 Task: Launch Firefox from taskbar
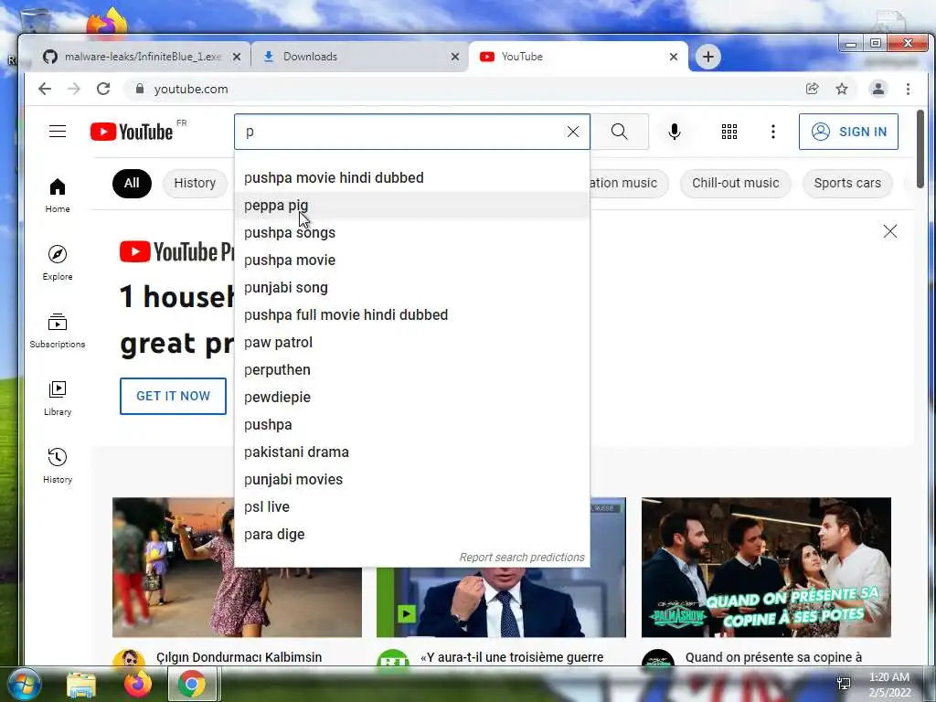138,684
